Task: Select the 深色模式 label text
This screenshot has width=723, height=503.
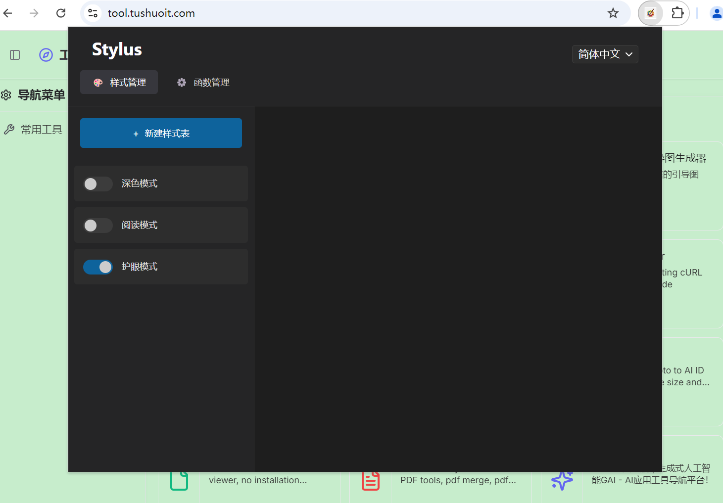Action: (140, 183)
